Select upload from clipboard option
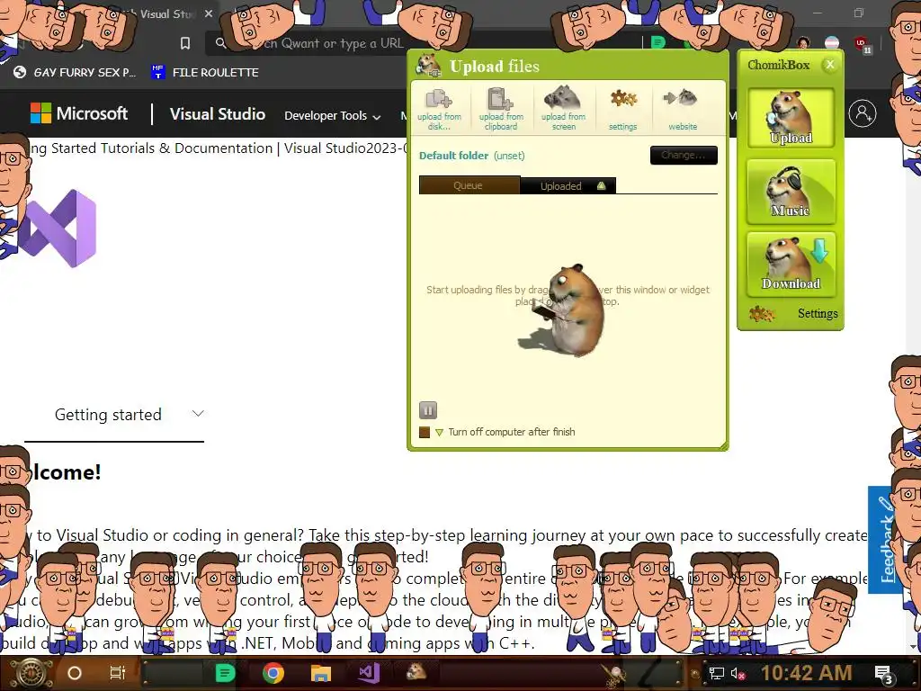 click(x=501, y=109)
